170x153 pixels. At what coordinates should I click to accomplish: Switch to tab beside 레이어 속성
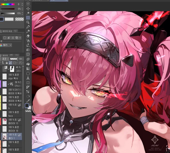15,31
